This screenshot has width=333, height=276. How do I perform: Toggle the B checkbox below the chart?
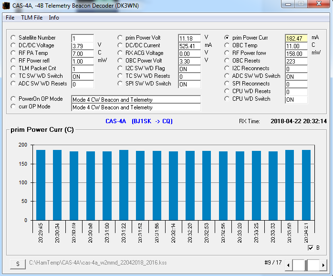point(311,248)
